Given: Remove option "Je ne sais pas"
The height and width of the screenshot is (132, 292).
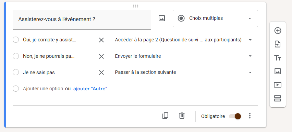Looking at the screenshot, I should pyautogui.click(x=101, y=72).
